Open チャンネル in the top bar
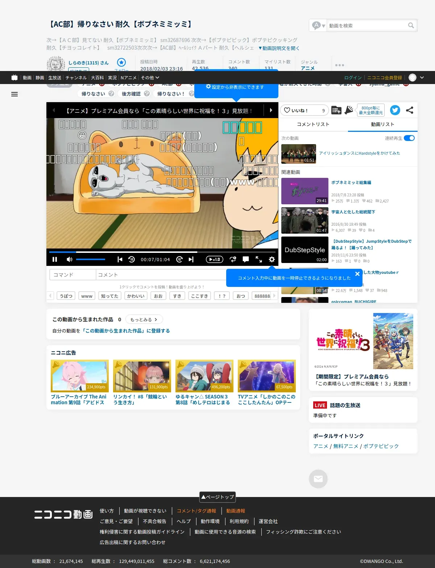Viewport: 435px width, 568px height. (76, 78)
